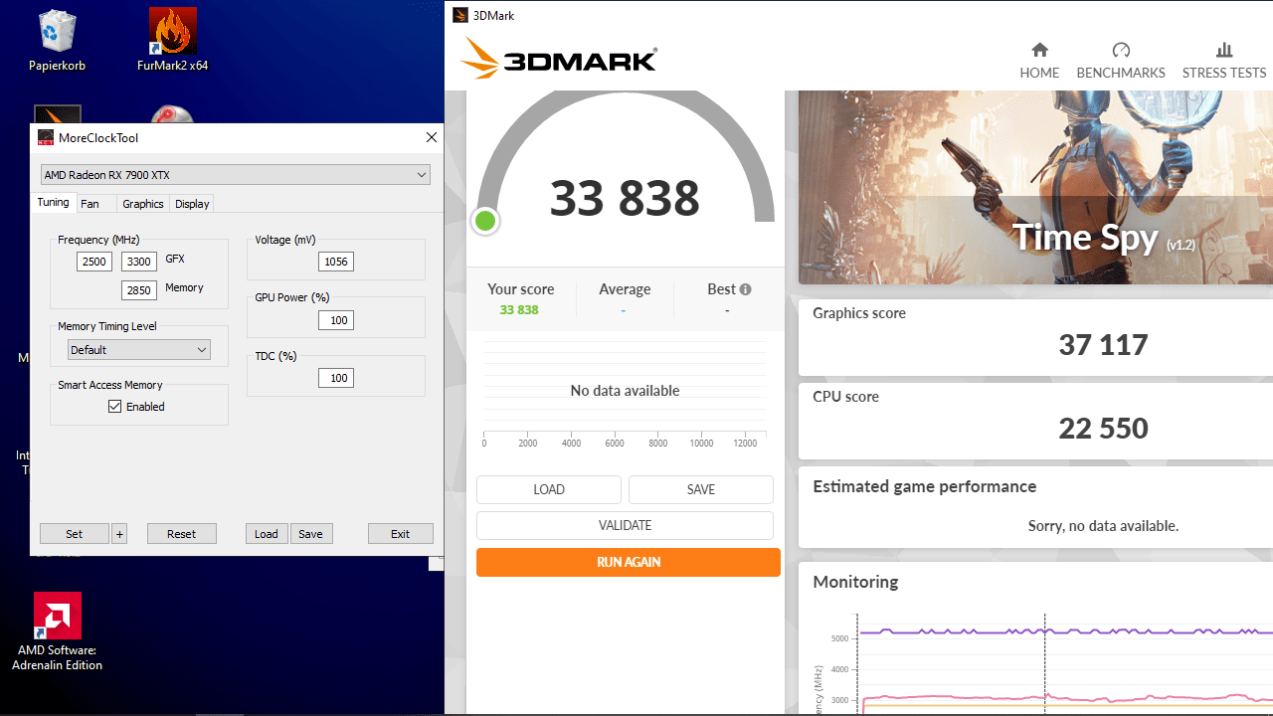The width and height of the screenshot is (1273, 716).
Task: Click the Graphics score value 37 117
Action: pyautogui.click(x=1103, y=345)
